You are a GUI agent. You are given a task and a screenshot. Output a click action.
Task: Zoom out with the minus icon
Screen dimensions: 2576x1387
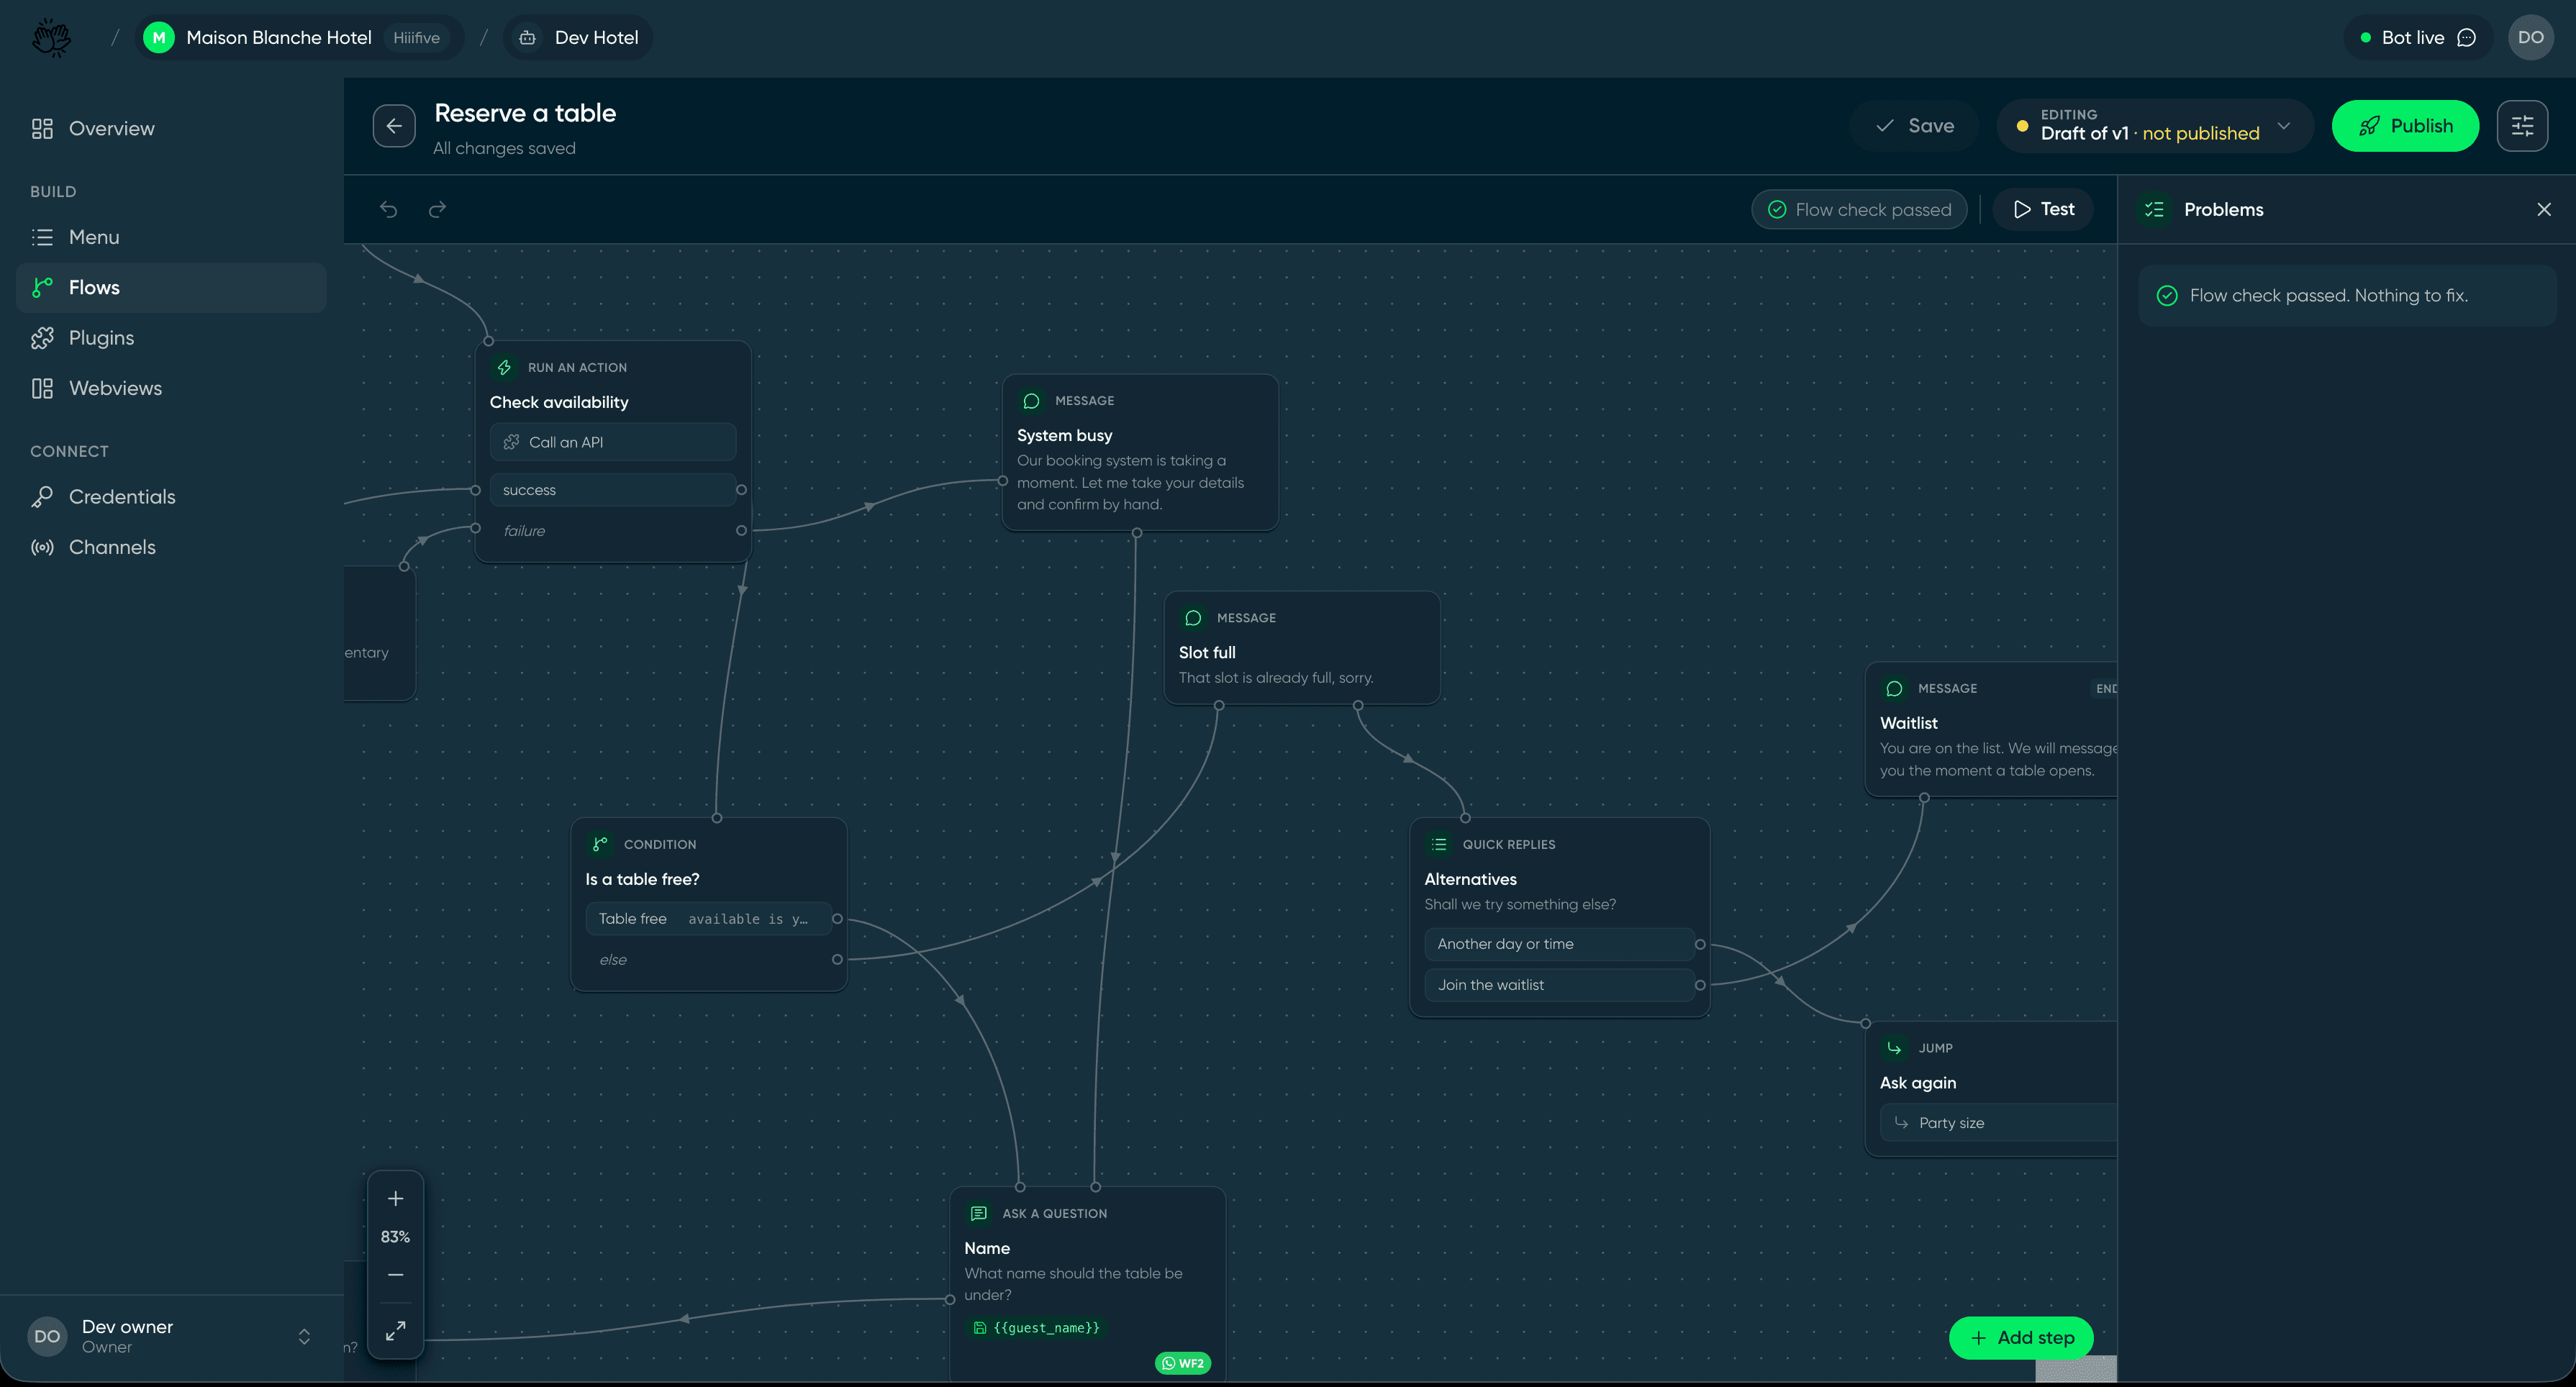pyautogui.click(x=395, y=1274)
